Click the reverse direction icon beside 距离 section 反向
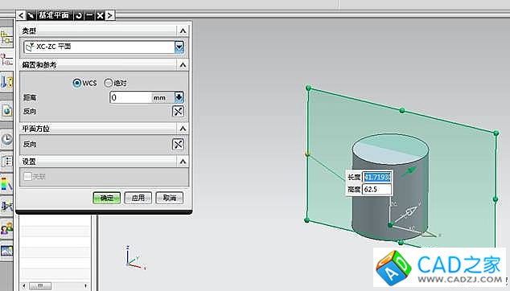Viewport: 510px width, 291px height. 178,112
